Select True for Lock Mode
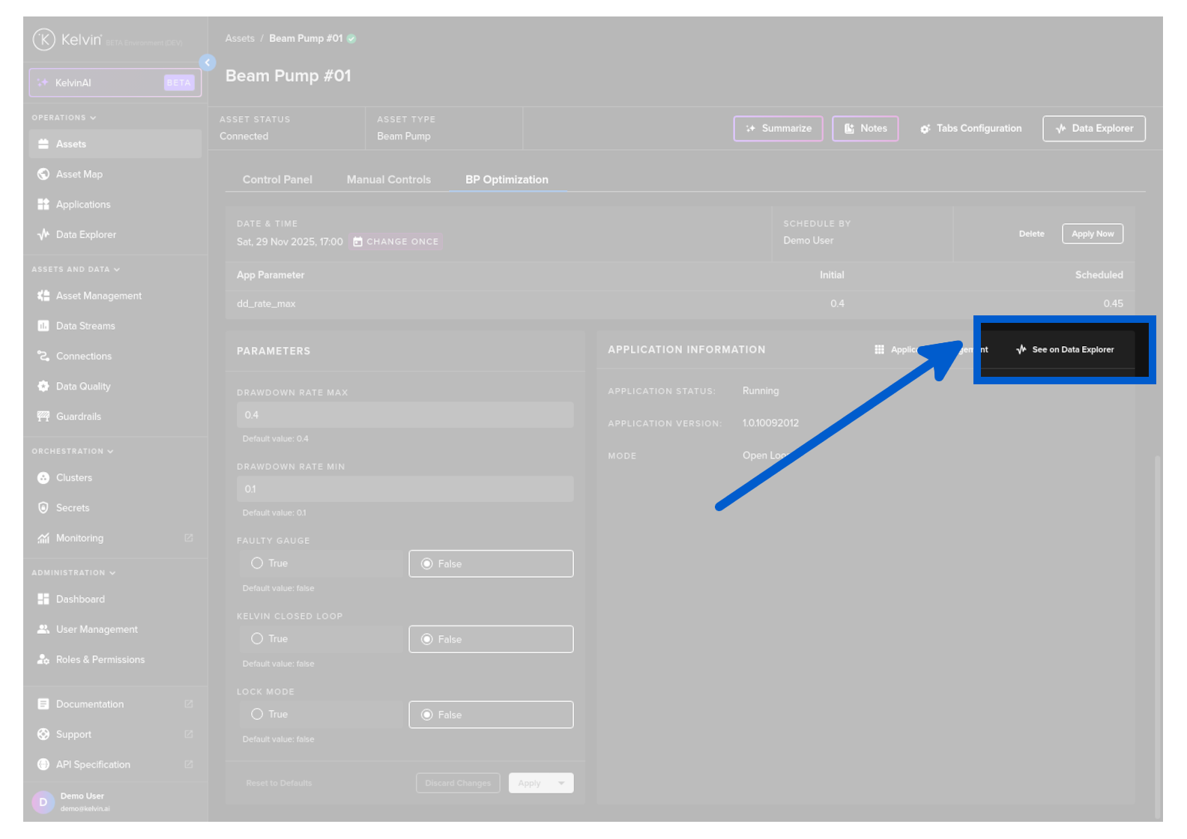The image size is (1187, 839). click(x=257, y=715)
